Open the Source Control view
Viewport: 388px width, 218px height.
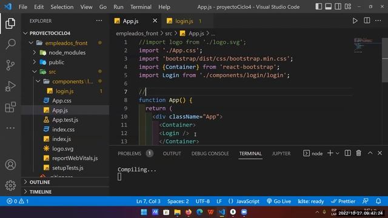tap(10, 65)
